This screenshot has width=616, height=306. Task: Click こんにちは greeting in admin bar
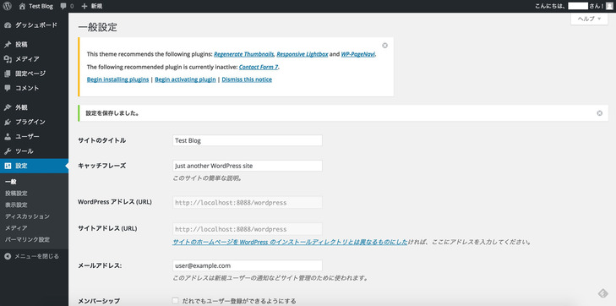[551, 6]
